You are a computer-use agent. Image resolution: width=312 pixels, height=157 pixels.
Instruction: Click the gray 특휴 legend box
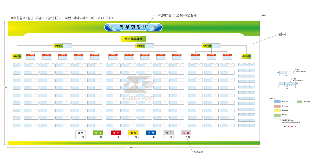[x=169, y=133]
